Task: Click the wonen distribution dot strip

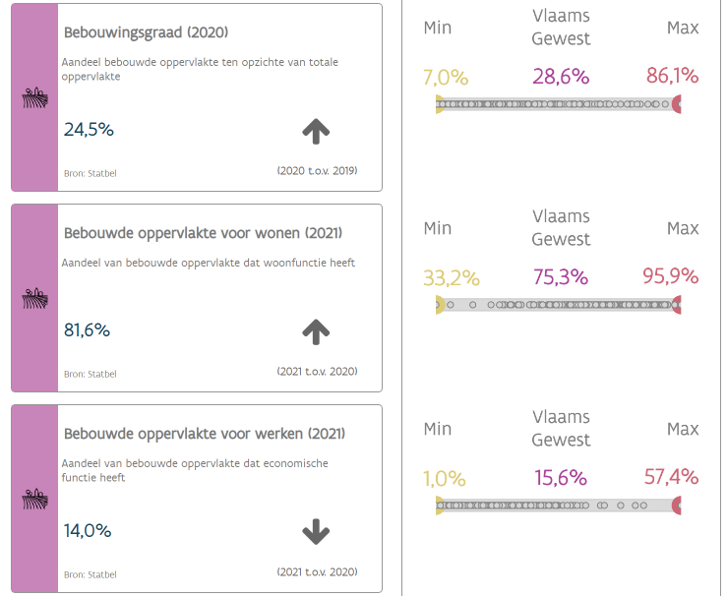Action: [x=558, y=305]
